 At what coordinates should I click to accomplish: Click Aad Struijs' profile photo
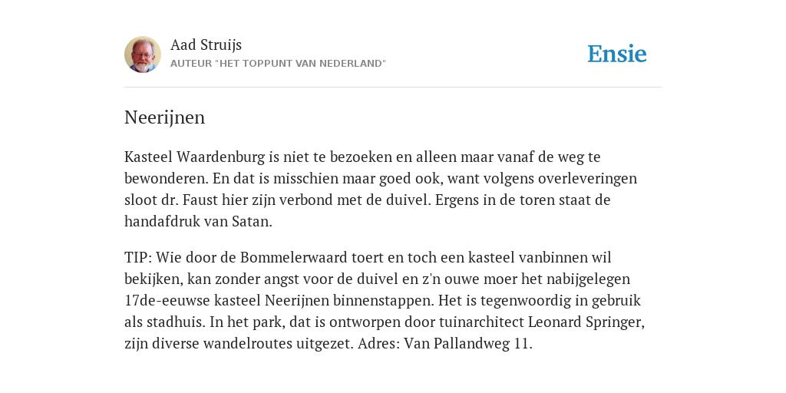pyautogui.click(x=143, y=54)
